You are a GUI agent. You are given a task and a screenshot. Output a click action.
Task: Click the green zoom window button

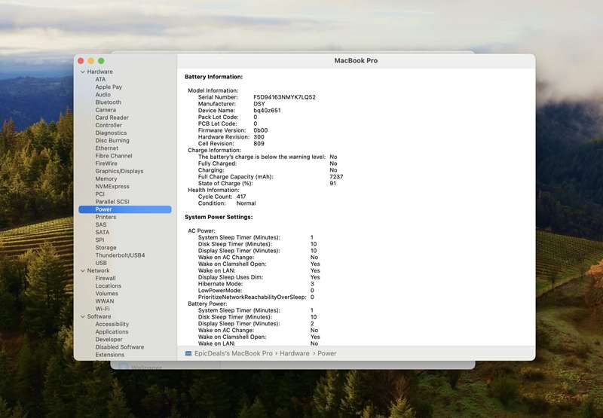(x=101, y=61)
